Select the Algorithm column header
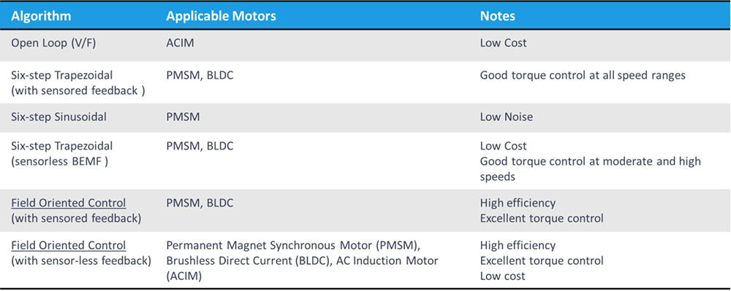 click(x=41, y=16)
